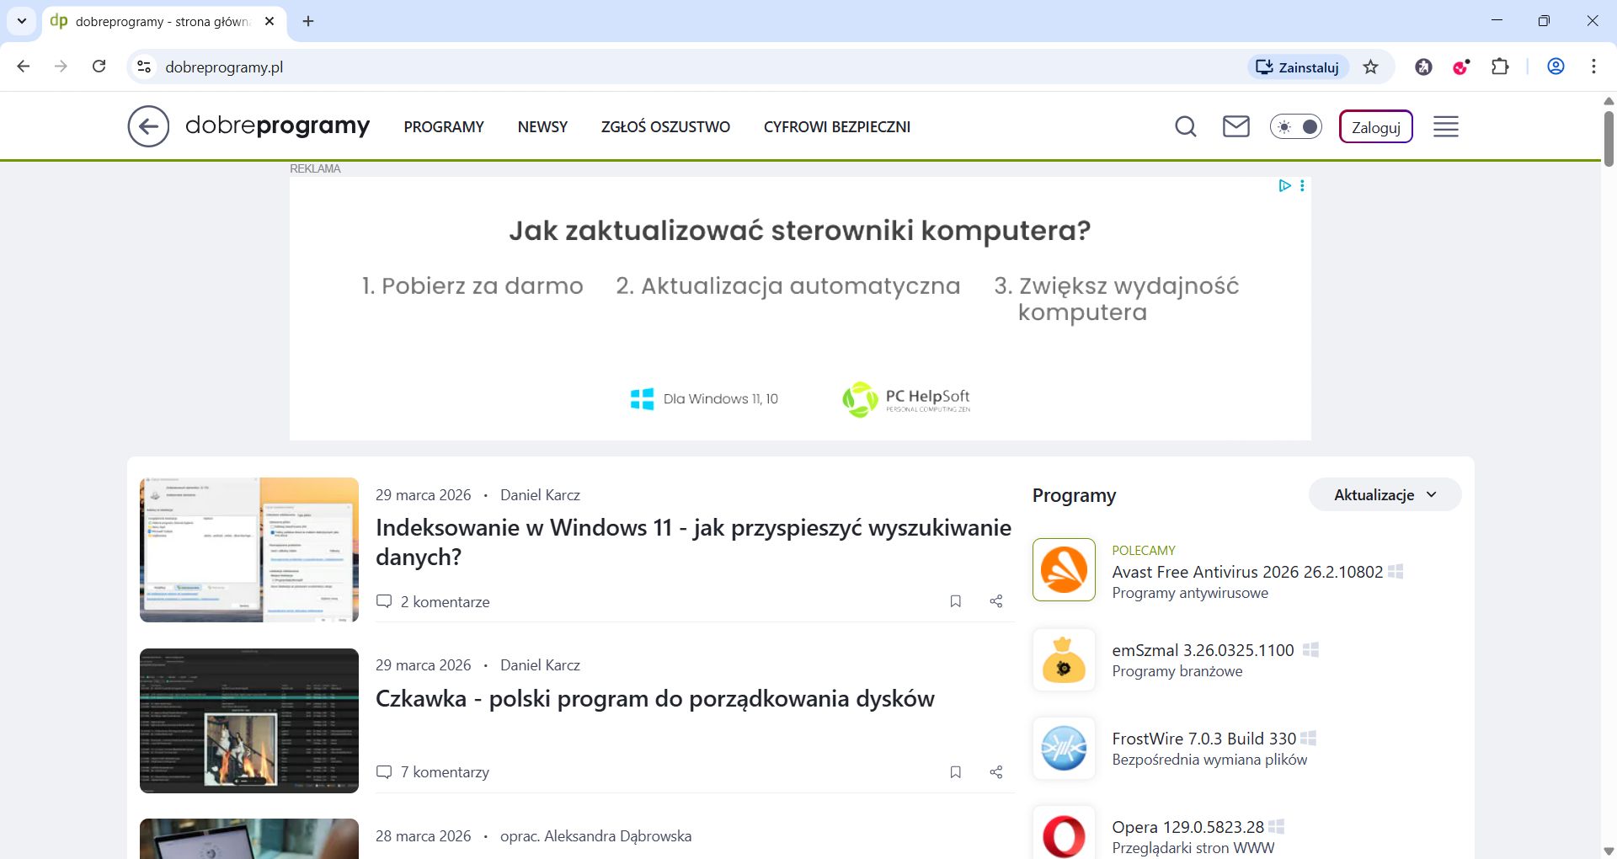The height and width of the screenshot is (859, 1617).
Task: Open Czkawka polski program article headline
Action: [x=655, y=698]
